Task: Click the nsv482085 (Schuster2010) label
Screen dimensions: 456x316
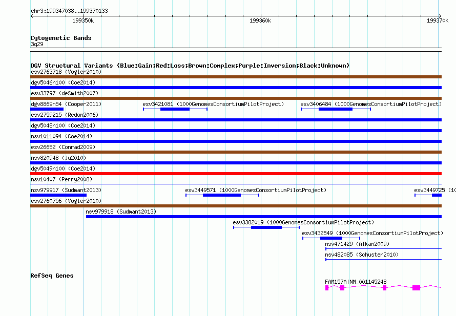Action: click(362, 255)
